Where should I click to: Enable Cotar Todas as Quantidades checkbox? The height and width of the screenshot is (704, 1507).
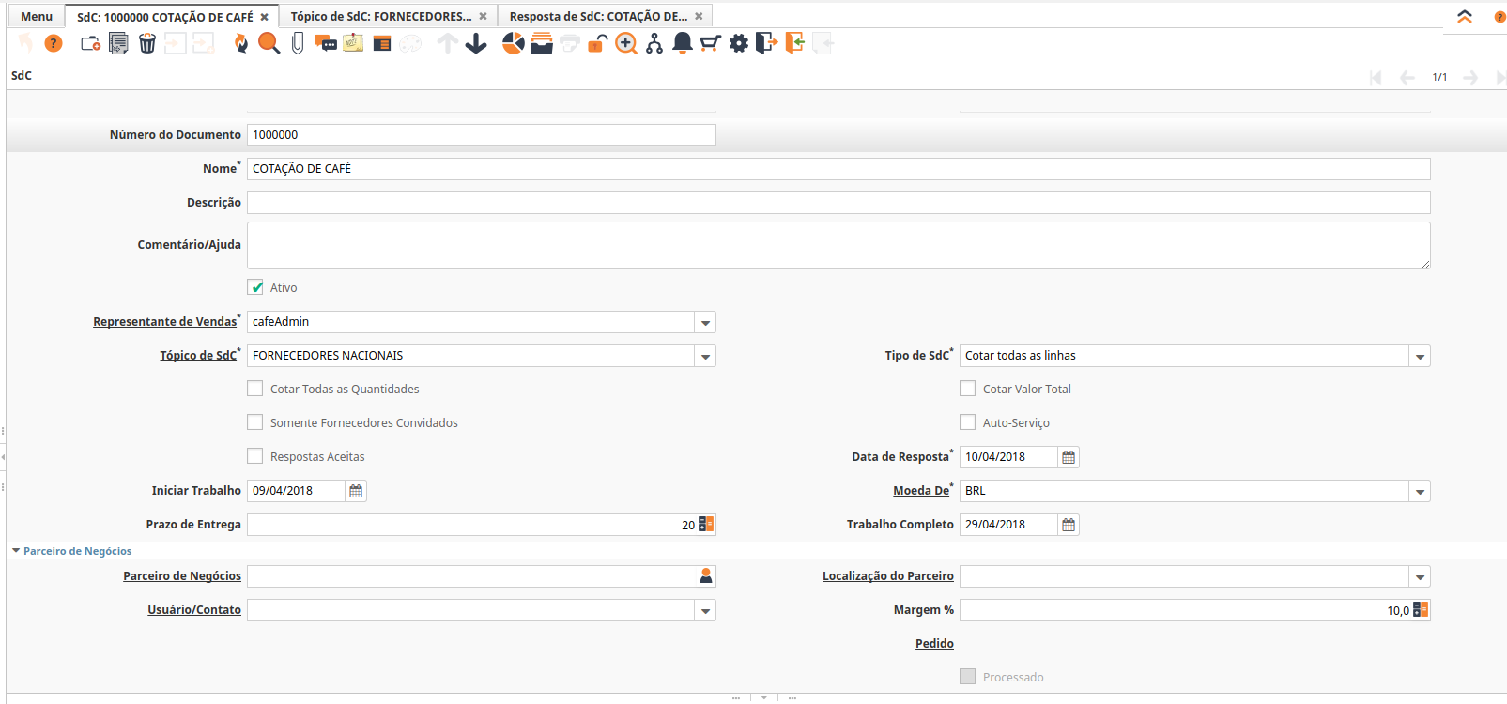click(x=255, y=389)
